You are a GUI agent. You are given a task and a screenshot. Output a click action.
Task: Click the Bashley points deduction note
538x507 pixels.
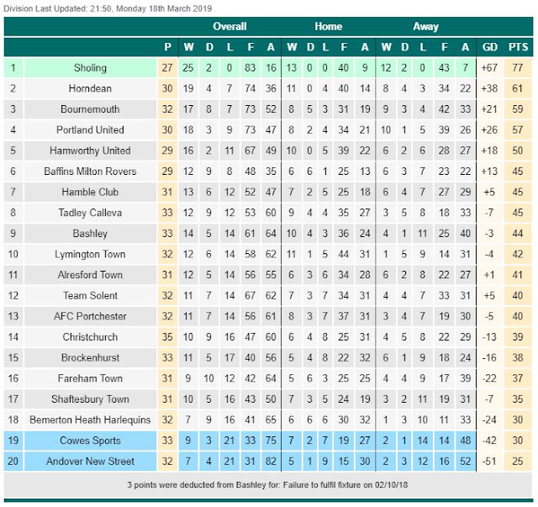point(267,484)
